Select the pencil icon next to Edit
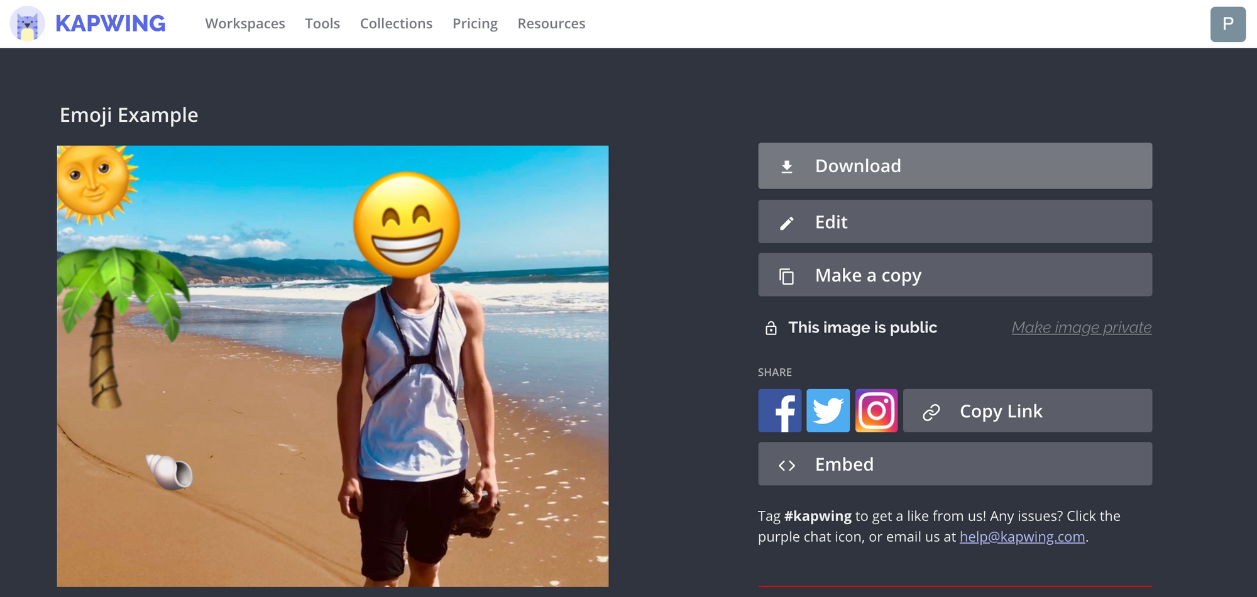1257x597 pixels. tap(786, 222)
